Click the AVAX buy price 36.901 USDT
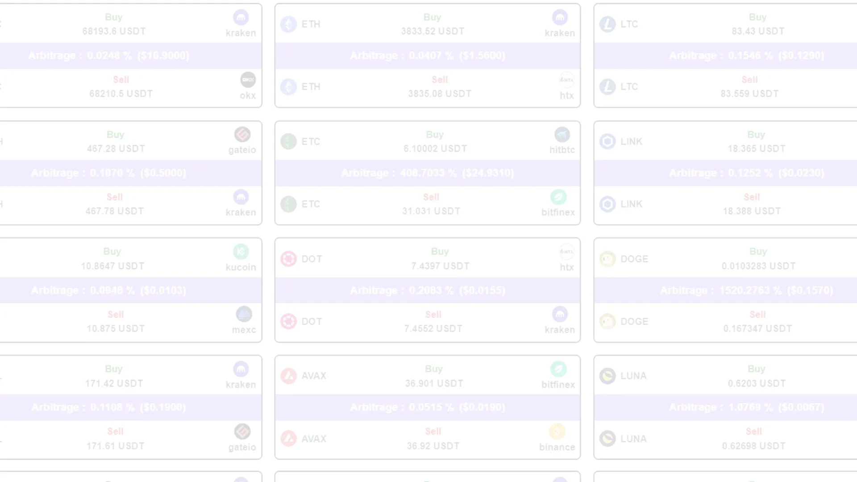 coord(434,383)
